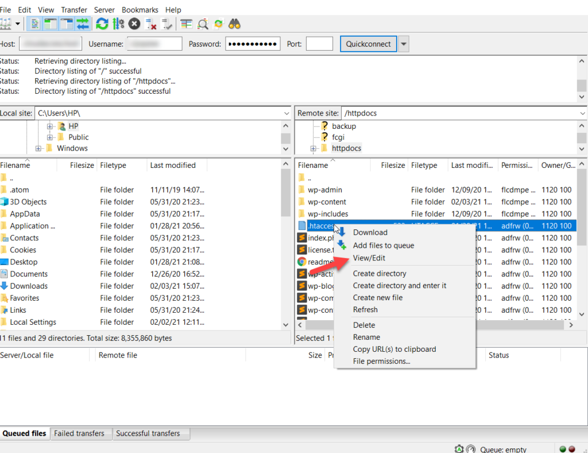Select backup folder in remote tree
This screenshot has height=453, width=588.
pos(344,126)
